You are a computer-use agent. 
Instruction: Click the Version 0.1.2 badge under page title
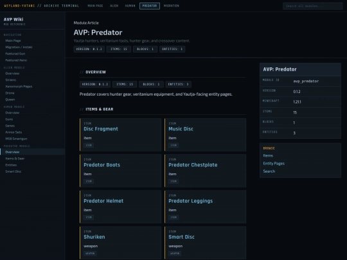(89, 49)
